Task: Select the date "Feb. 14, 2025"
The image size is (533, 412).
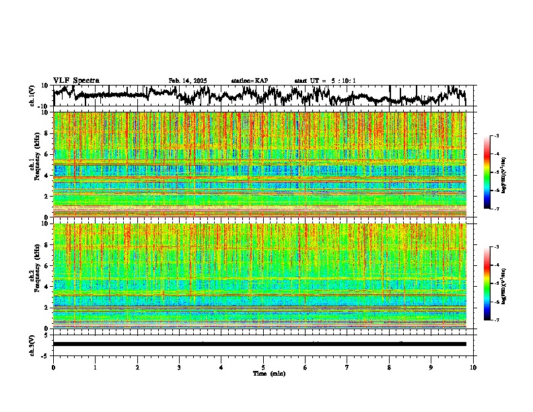Action: pyautogui.click(x=188, y=81)
